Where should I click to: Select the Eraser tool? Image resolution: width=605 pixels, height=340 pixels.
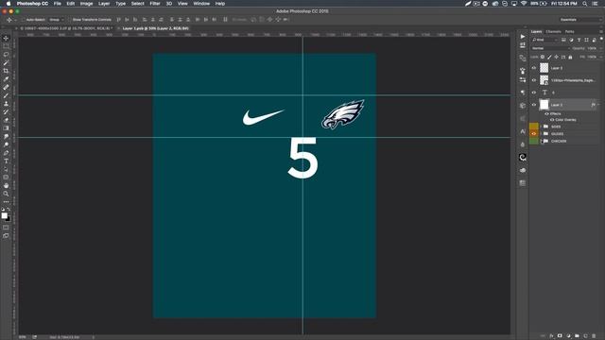pos(6,120)
